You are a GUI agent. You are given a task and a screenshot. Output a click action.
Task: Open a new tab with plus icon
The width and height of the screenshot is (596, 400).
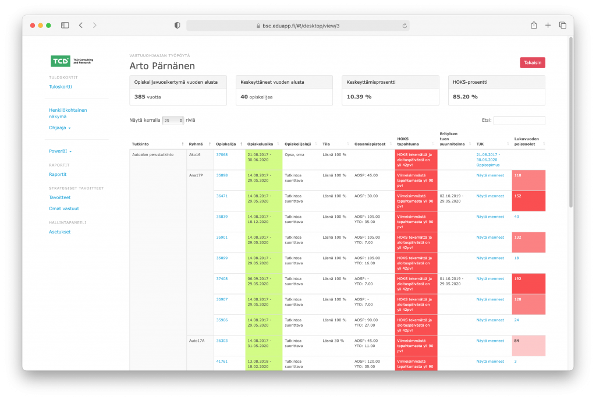coord(548,26)
